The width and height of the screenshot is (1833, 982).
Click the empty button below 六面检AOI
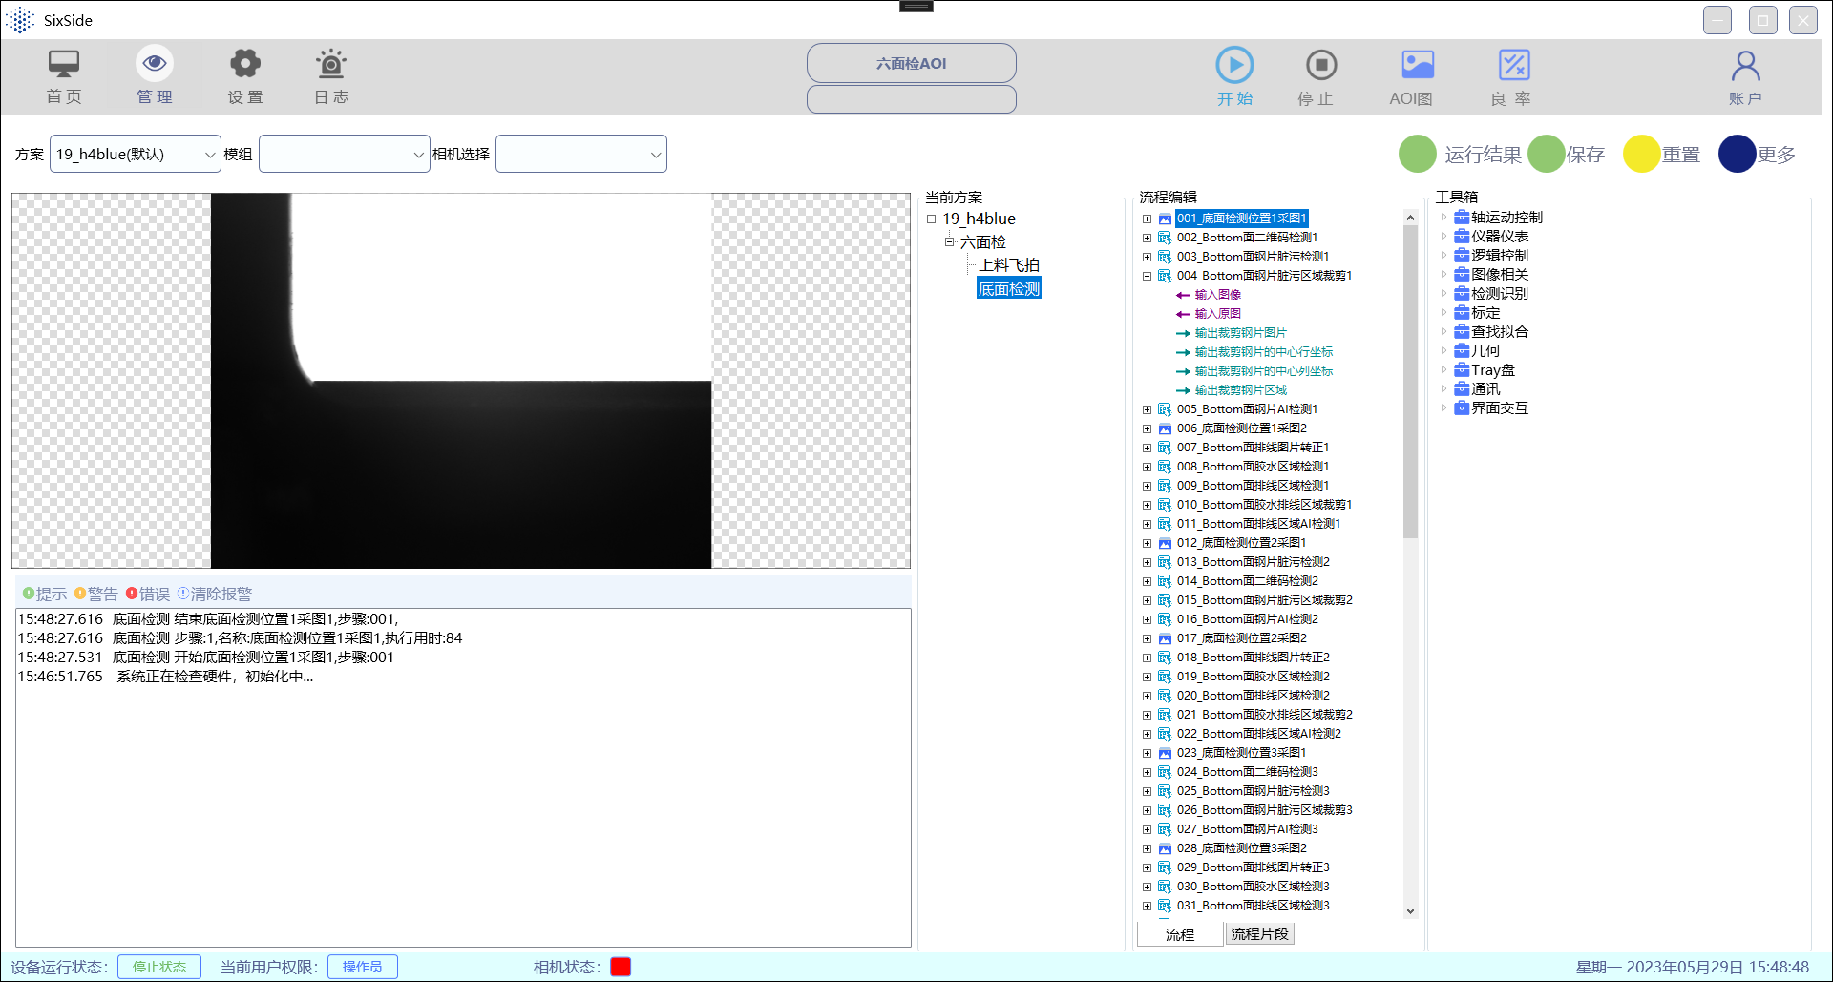[x=912, y=99]
